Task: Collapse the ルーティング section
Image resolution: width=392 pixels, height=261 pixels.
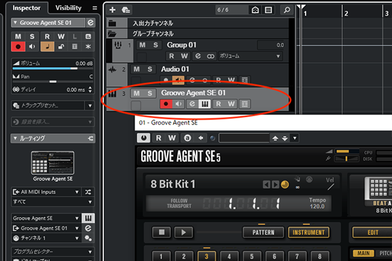Action: click(x=16, y=138)
